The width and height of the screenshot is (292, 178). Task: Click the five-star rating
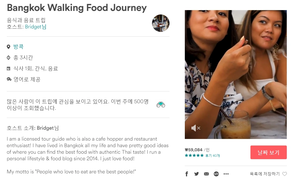[194, 156]
